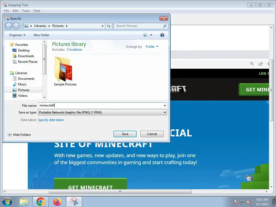The image size is (276, 207).
Task: Cancel the Save As dialog
Action: pos(152,134)
